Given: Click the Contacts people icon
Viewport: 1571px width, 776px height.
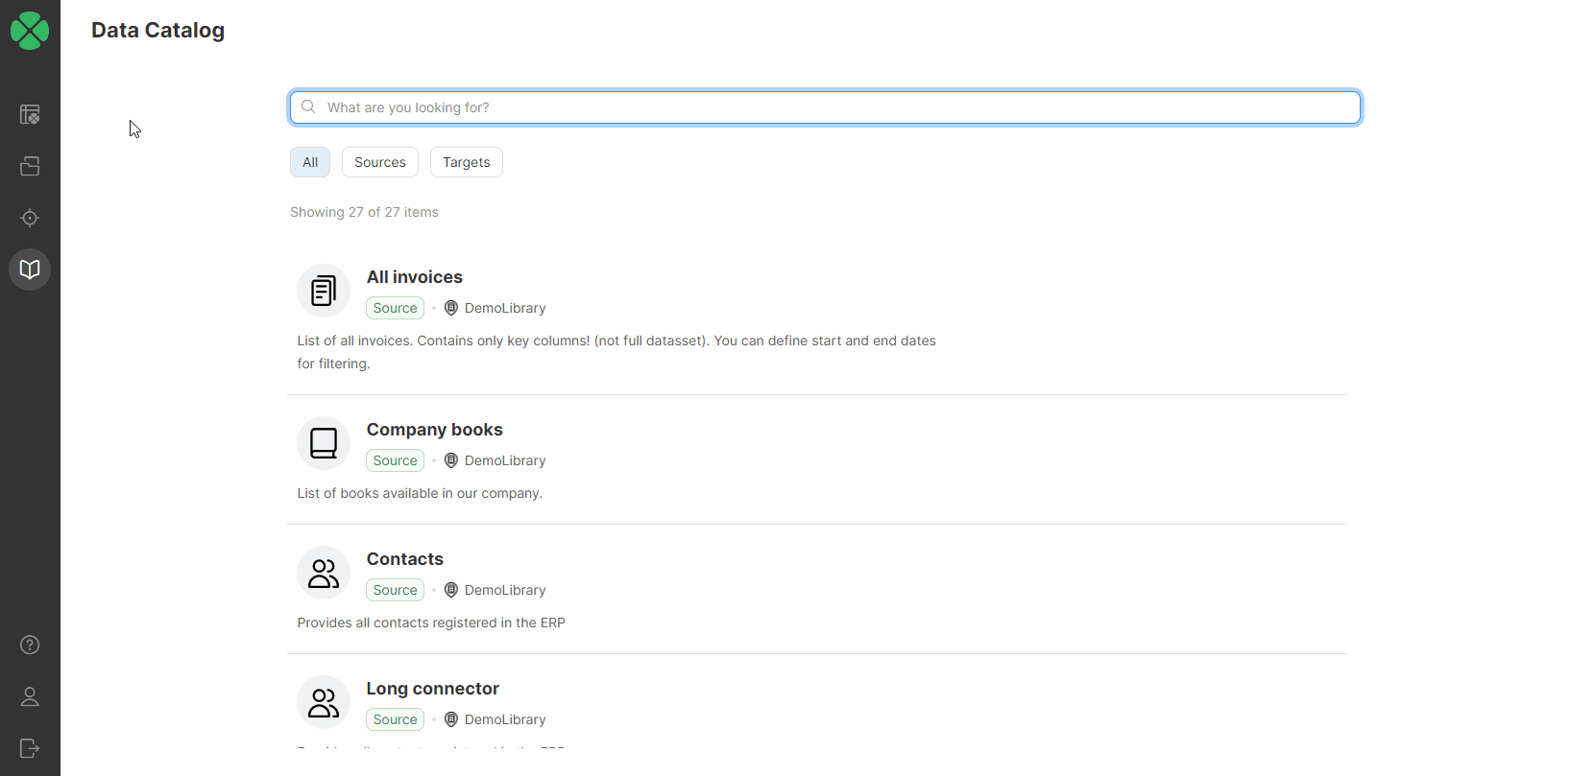Looking at the screenshot, I should click(x=324, y=573).
